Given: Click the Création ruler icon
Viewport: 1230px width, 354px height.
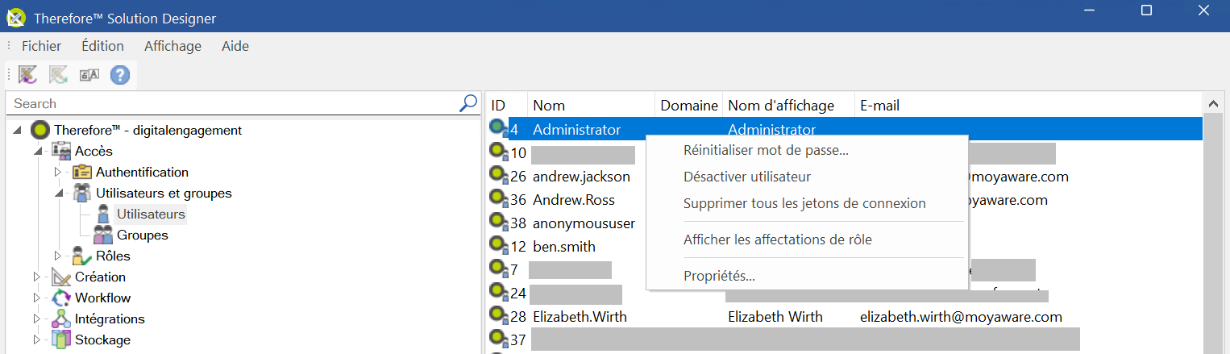Looking at the screenshot, I should 61,277.
